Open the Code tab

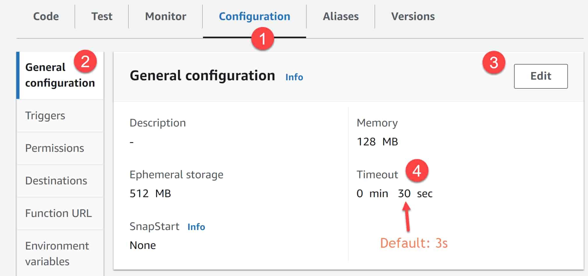(46, 16)
